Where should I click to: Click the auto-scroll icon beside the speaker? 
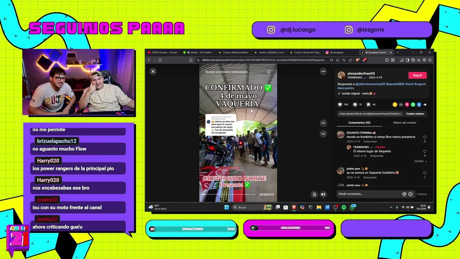click(x=314, y=194)
